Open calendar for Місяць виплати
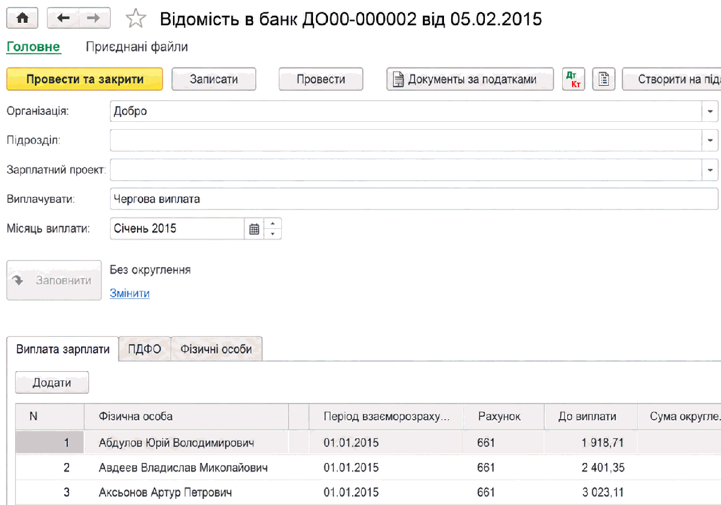 254,229
